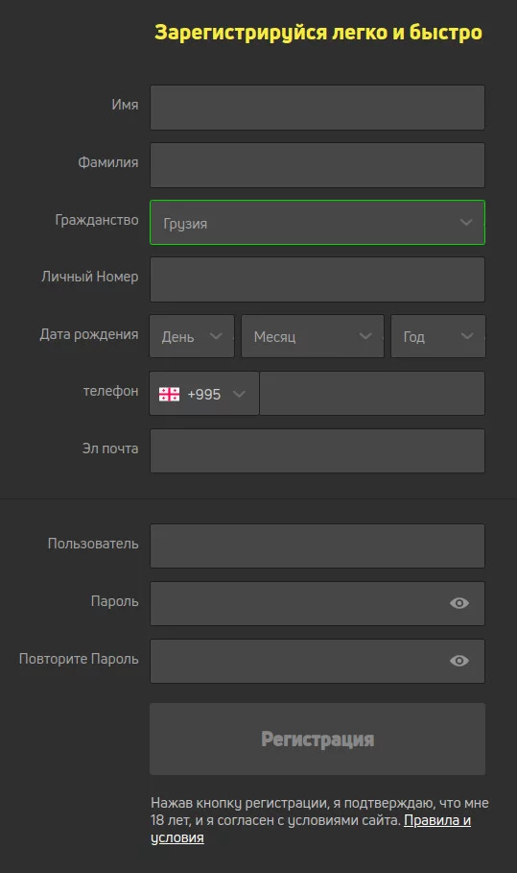Click inside the Пароль password field
This screenshot has height=873, width=517.
tap(317, 603)
